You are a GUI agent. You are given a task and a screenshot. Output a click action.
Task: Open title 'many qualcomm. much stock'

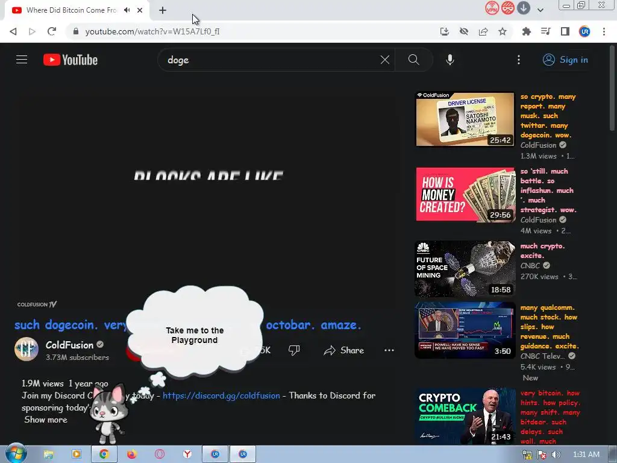click(550, 327)
